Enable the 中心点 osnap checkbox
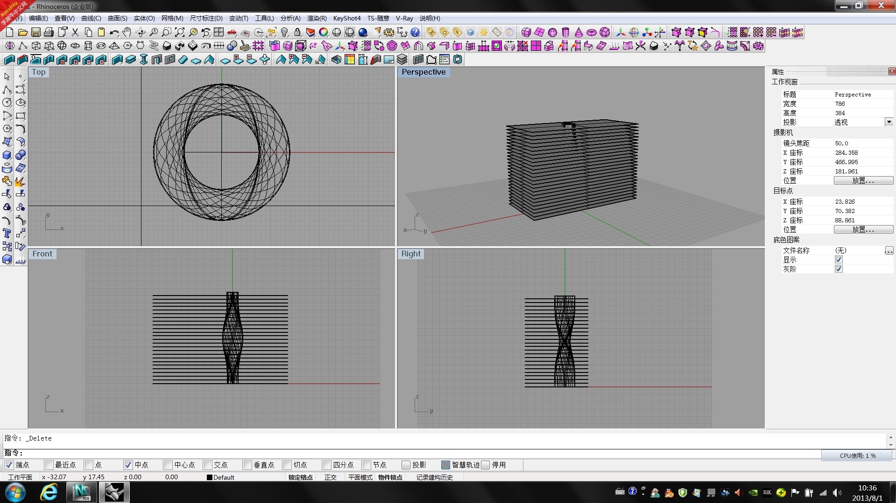This screenshot has height=503, width=896. click(168, 465)
